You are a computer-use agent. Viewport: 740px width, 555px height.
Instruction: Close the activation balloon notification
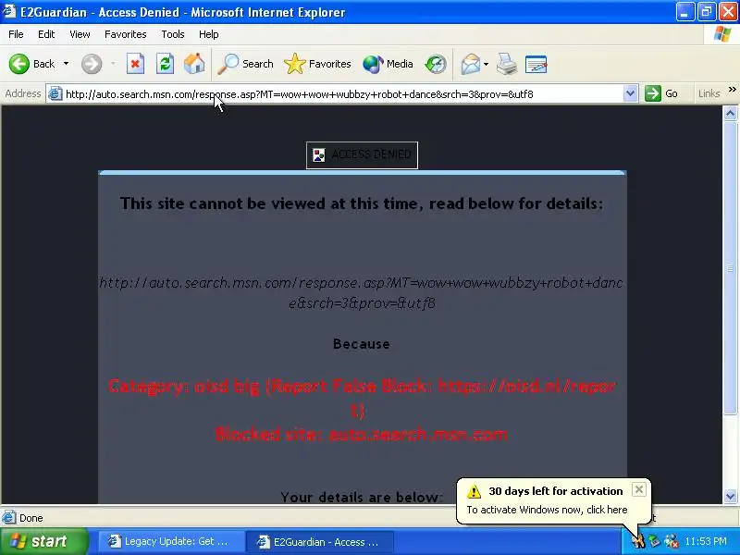tap(638, 489)
